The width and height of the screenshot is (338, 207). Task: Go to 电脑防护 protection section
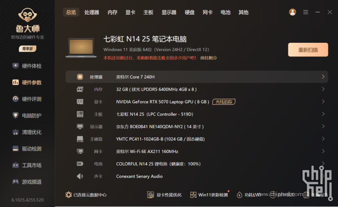(x=27, y=116)
